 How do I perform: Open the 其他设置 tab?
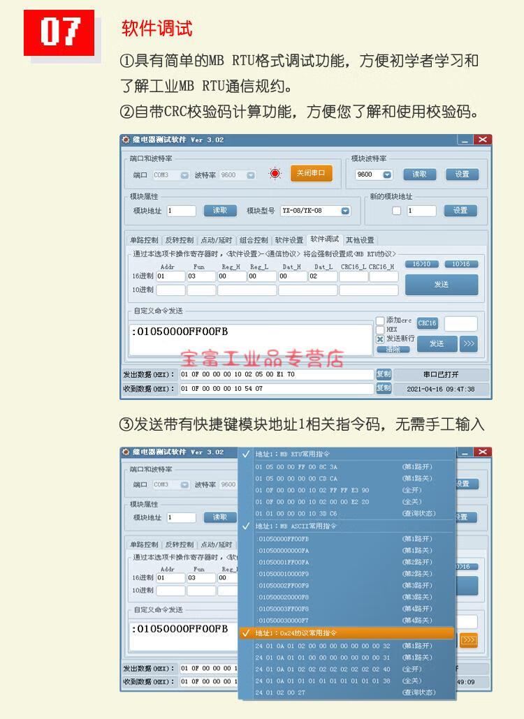360,240
